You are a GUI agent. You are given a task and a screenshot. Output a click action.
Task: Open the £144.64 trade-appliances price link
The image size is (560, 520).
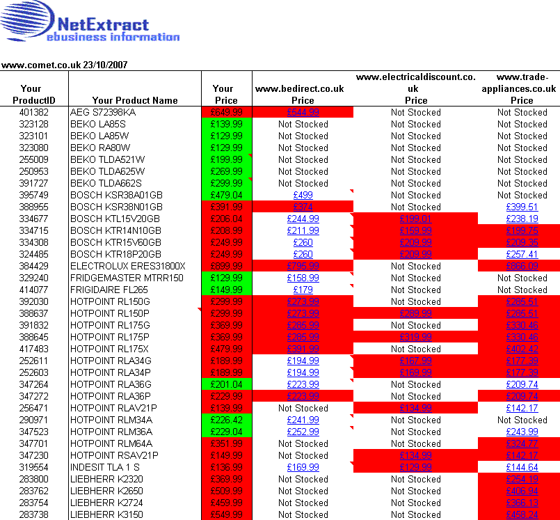coord(522,467)
